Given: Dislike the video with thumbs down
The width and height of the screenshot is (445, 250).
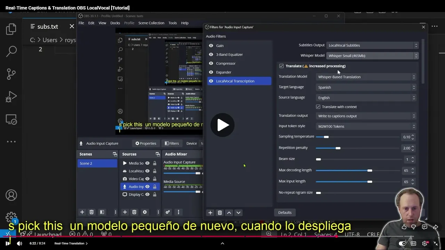Looking at the screenshot, I should [x=414, y=227].
